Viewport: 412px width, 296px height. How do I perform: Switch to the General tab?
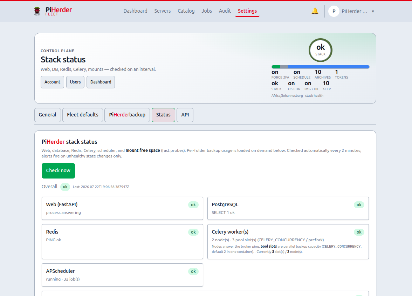48,115
